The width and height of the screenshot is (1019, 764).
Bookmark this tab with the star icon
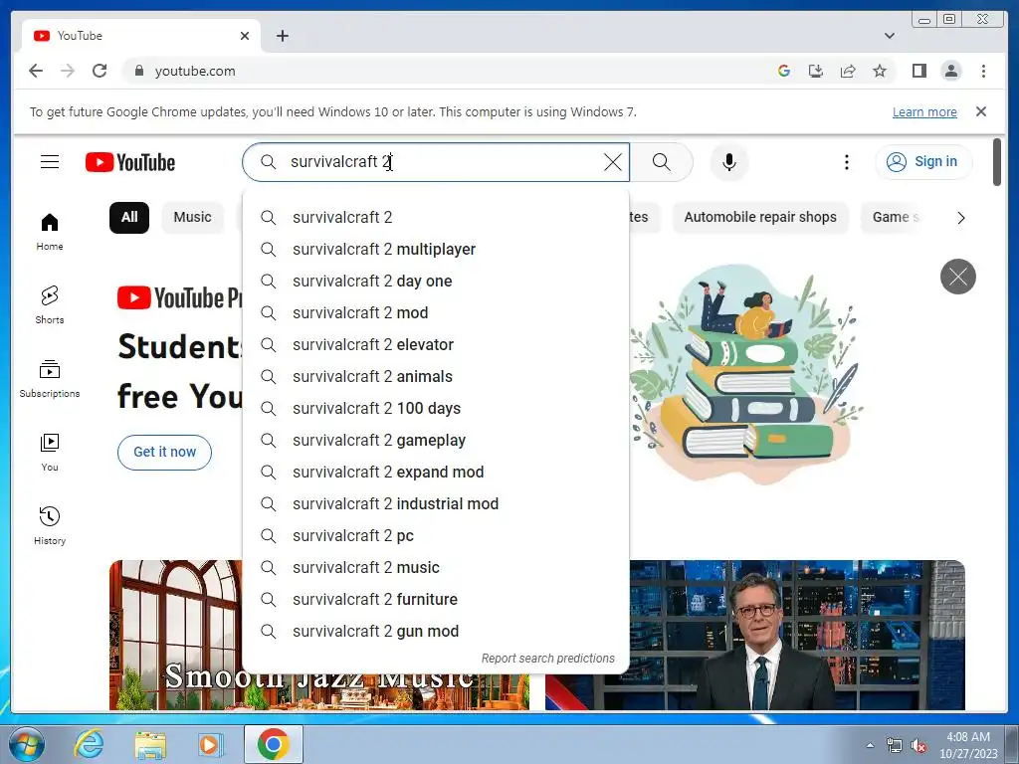pyautogui.click(x=880, y=71)
